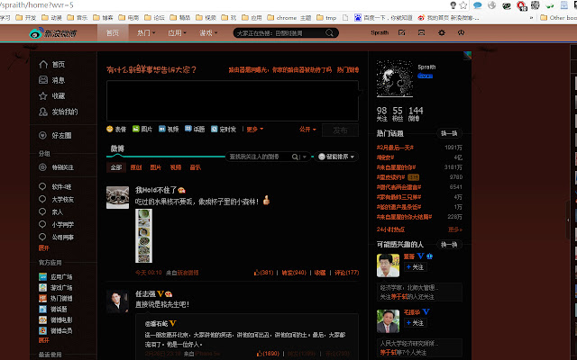
Task: Show hidden bookmarks with » chevron
Action: click(x=531, y=18)
